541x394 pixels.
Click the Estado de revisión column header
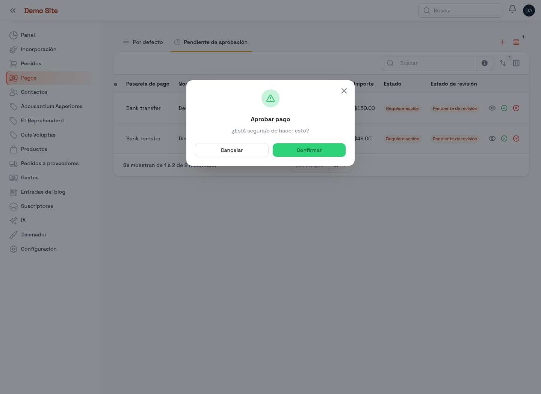(x=453, y=84)
